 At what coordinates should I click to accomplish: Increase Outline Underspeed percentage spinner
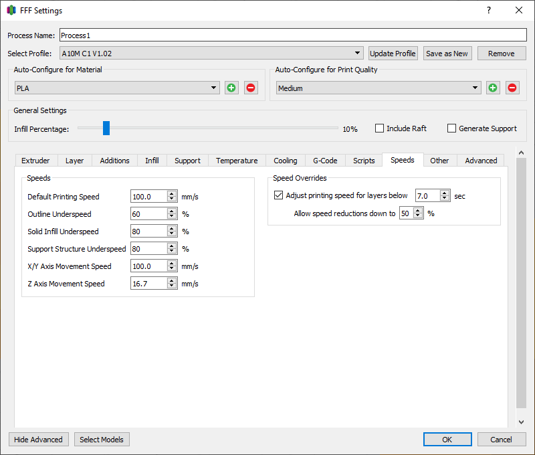(x=172, y=211)
